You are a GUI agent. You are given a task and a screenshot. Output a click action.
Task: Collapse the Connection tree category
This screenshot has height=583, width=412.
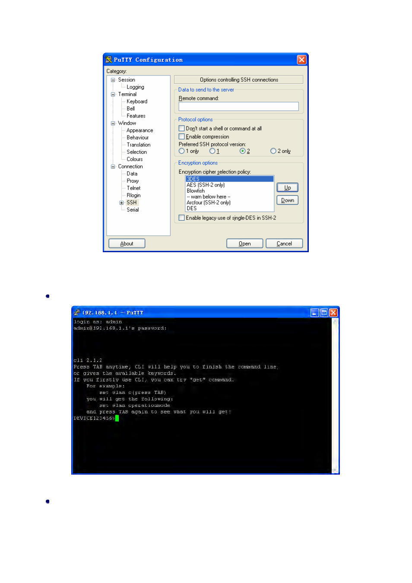(113, 166)
